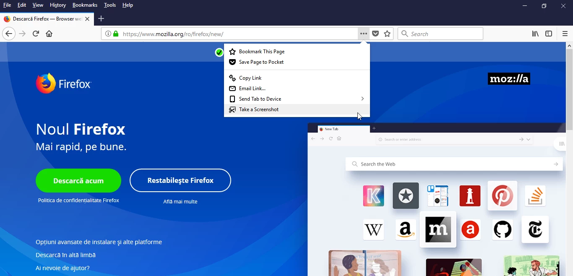Click the Descarcă acum button

pos(78,180)
